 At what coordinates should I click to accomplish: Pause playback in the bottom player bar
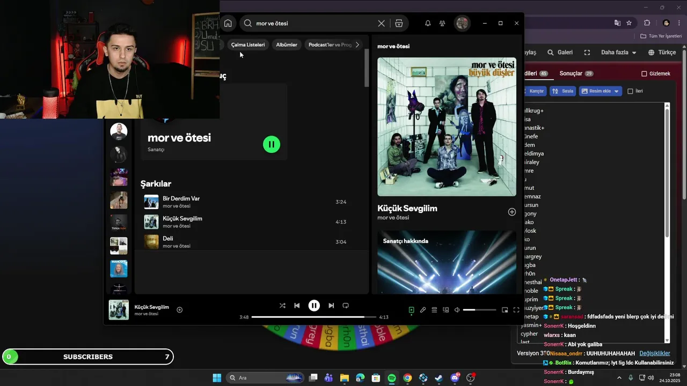(x=314, y=306)
